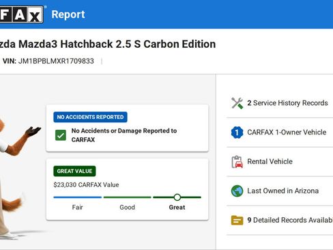The width and height of the screenshot is (333, 250).
Task: Click the VIN number JM1BPBLMXR1709833
Action: pos(56,61)
